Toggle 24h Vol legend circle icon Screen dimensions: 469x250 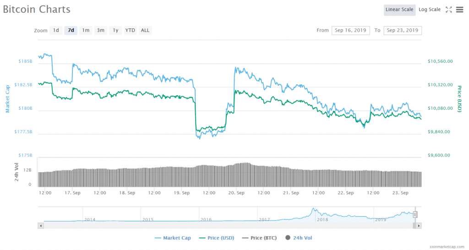click(288, 238)
